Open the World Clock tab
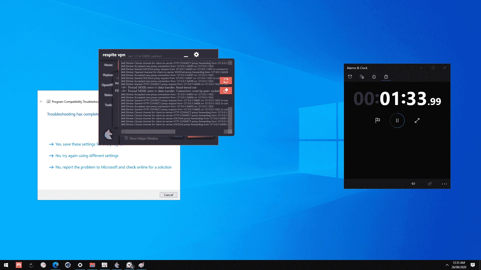 [362, 77]
